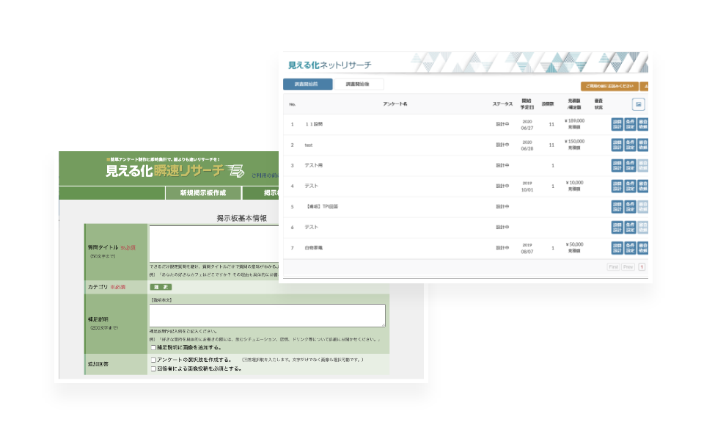Click 条件設定 button for row 4
Image resolution: width=704 pixels, height=436 pixels.
pos(630,186)
